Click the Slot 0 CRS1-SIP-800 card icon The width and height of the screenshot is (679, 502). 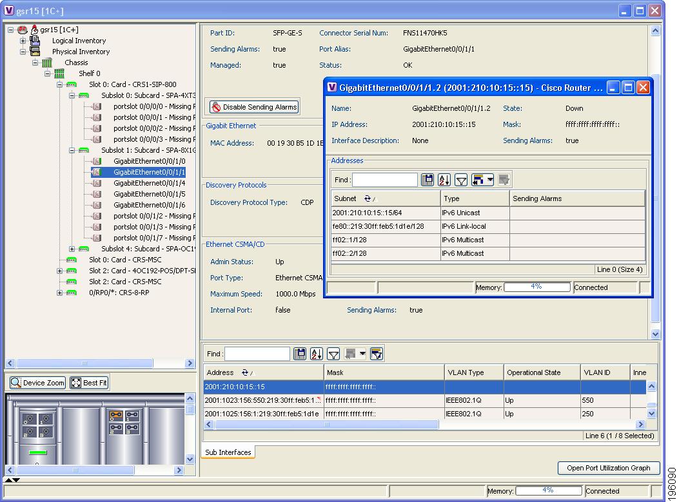click(72, 84)
